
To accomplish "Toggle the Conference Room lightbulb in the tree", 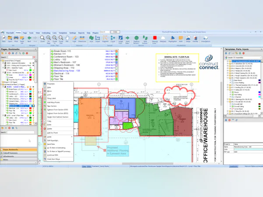I will pyautogui.click(x=33, y=94).
